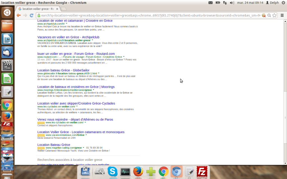The height and width of the screenshot is (179, 287).
Task: Open the sound volume indicator
Action: pos(232,3)
